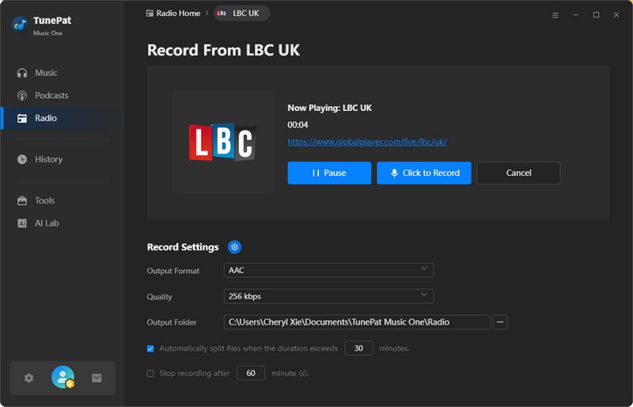Enable Stop recording after checkbox
Screen dimensions: 633x407
[151, 373]
